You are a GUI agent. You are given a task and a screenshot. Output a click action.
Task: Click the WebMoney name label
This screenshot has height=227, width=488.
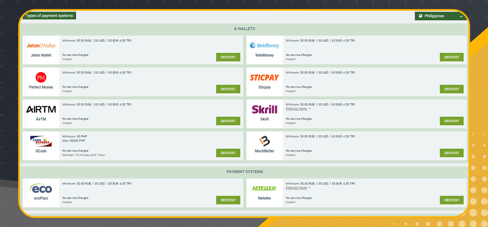pos(264,55)
